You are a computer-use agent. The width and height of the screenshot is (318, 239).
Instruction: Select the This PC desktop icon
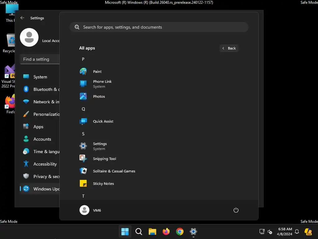(11, 13)
